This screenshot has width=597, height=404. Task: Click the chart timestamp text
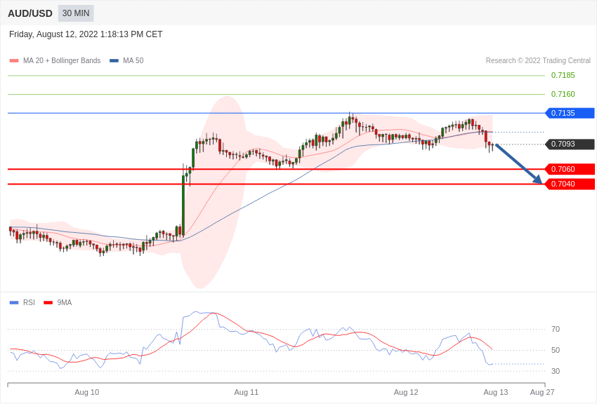coord(86,34)
